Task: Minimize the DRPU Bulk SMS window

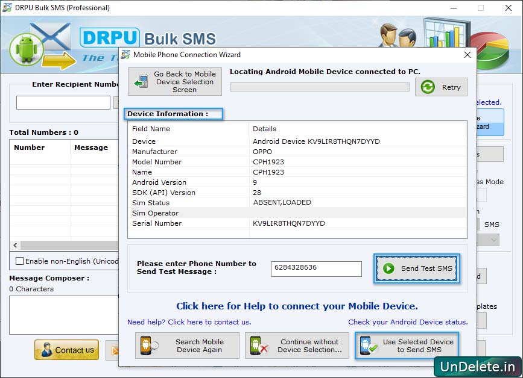Action: (454, 8)
